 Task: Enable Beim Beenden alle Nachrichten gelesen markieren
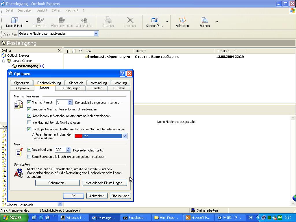pyautogui.click(x=29, y=156)
